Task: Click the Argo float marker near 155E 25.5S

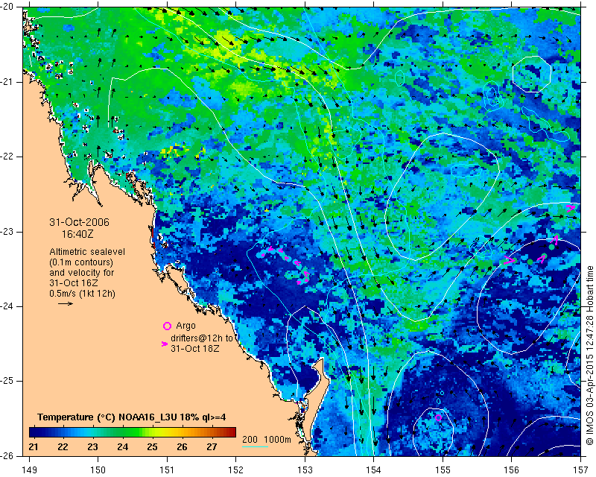Action: (x=438, y=417)
